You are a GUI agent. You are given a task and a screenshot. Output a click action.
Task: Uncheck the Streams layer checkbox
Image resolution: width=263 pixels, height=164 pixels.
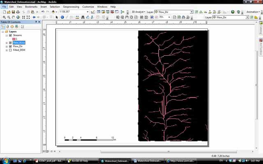10,35
